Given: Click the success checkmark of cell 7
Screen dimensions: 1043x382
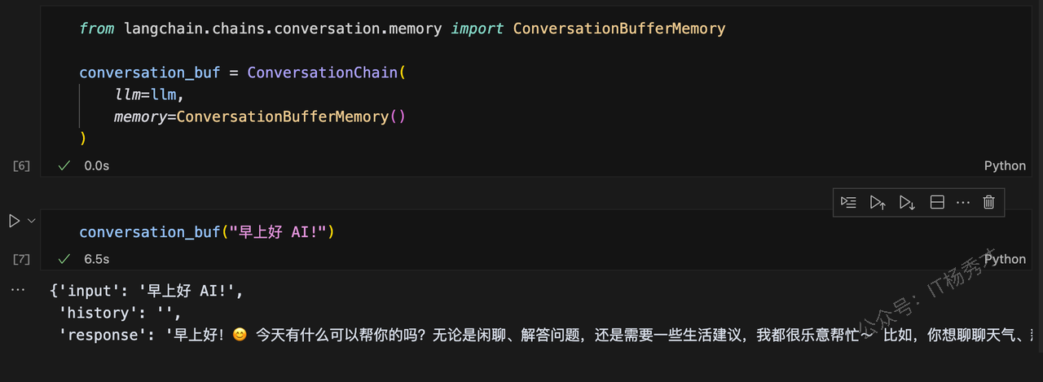Looking at the screenshot, I should [x=64, y=259].
